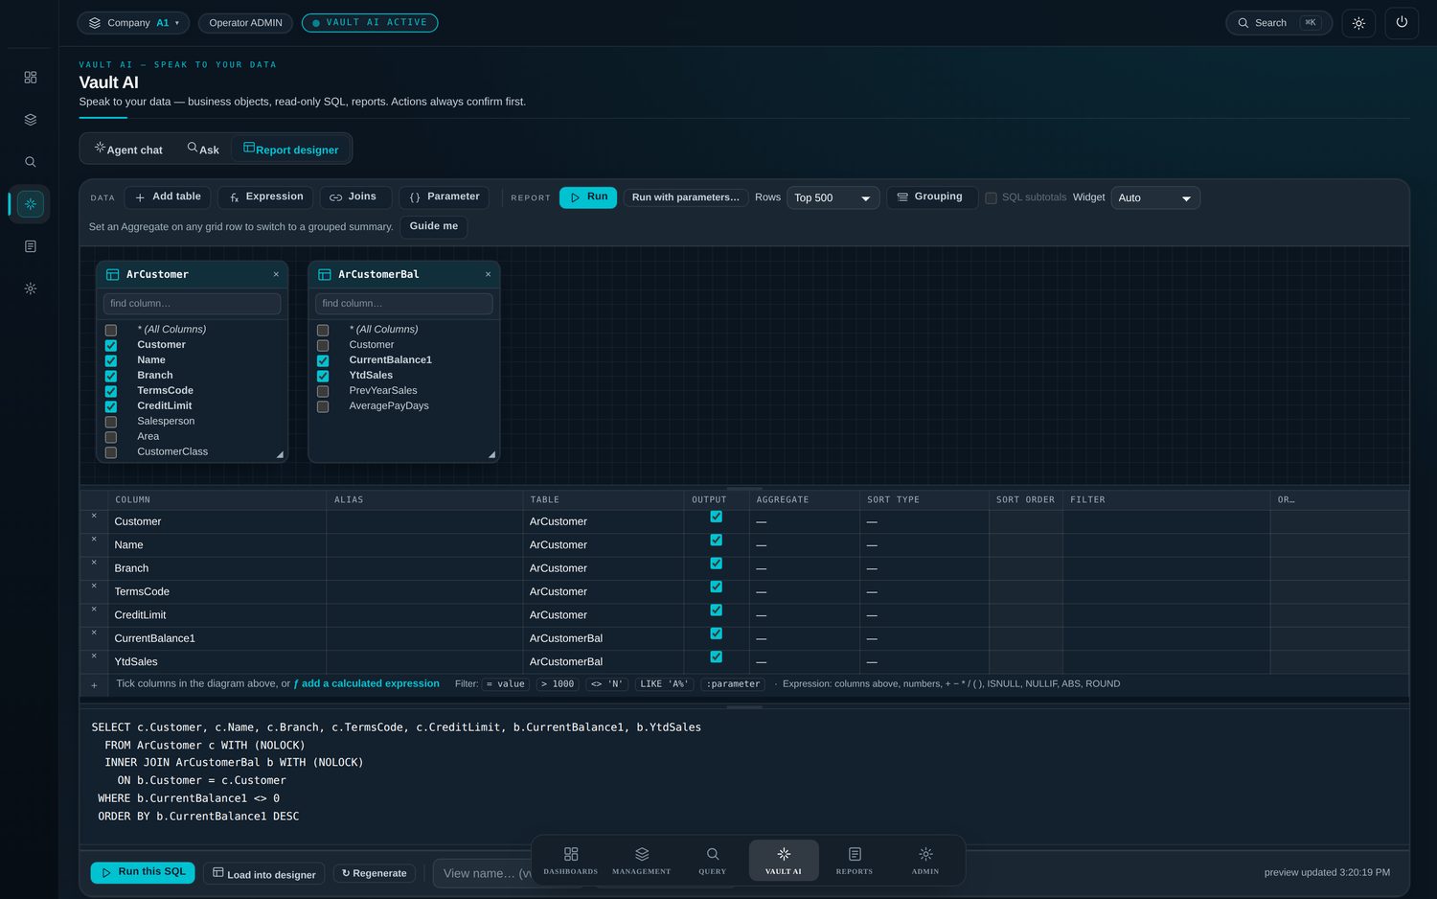Remove the Branch row from grid
The image size is (1437, 899).
click(x=94, y=563)
